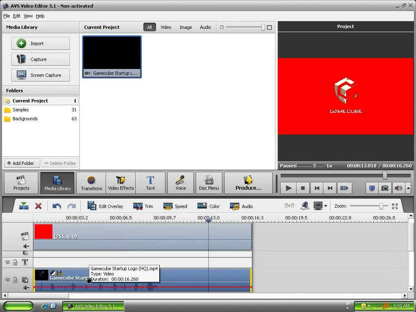The image size is (416, 312).
Task: Play the project preview
Action: pyautogui.click(x=289, y=188)
